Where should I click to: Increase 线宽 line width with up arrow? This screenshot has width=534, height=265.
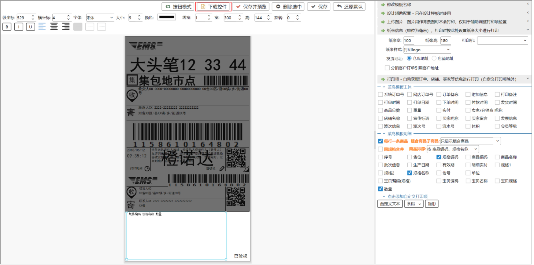click(209, 16)
